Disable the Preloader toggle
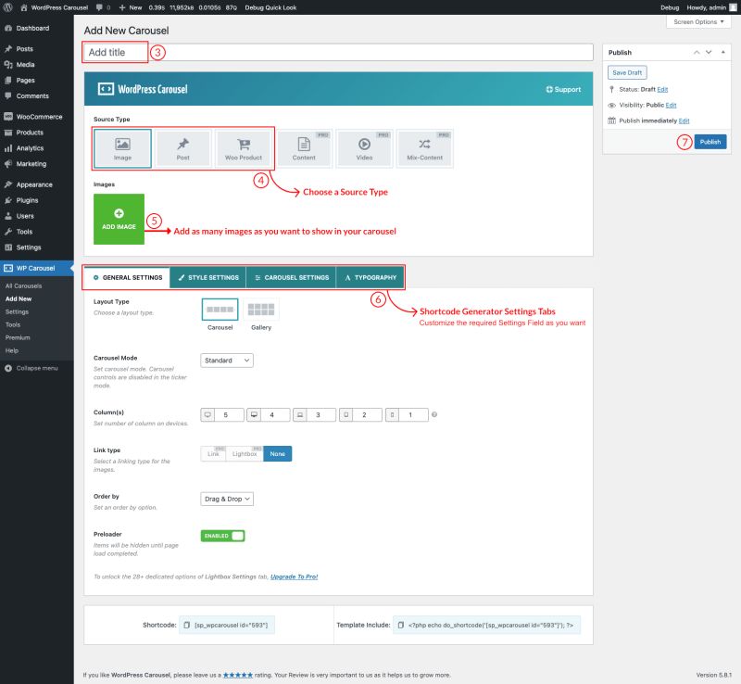Viewport: 741px width, 684px height. point(222,536)
